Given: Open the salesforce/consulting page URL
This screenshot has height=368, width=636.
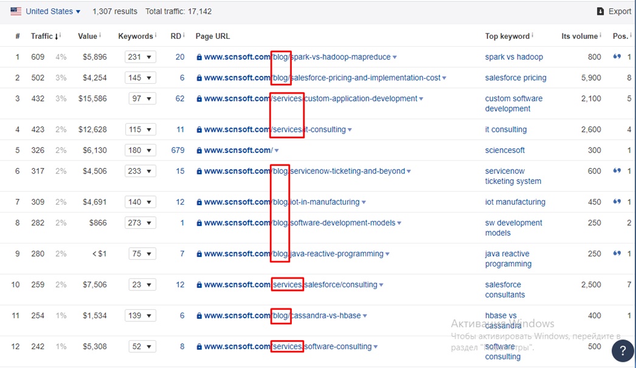Looking at the screenshot, I should 291,285.
